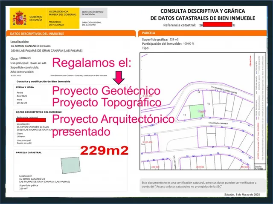Screen dimensions: 273x204
Task: Click the pink 'Proyecto Geotécnico' line
Action: 106,91
